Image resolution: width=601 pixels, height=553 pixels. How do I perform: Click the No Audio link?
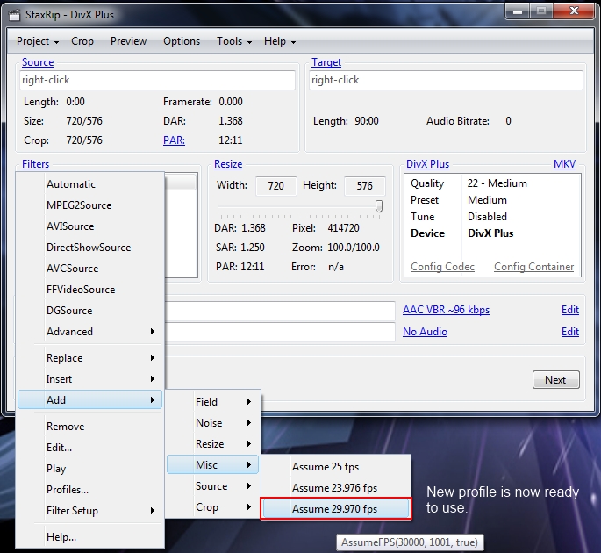(x=425, y=332)
